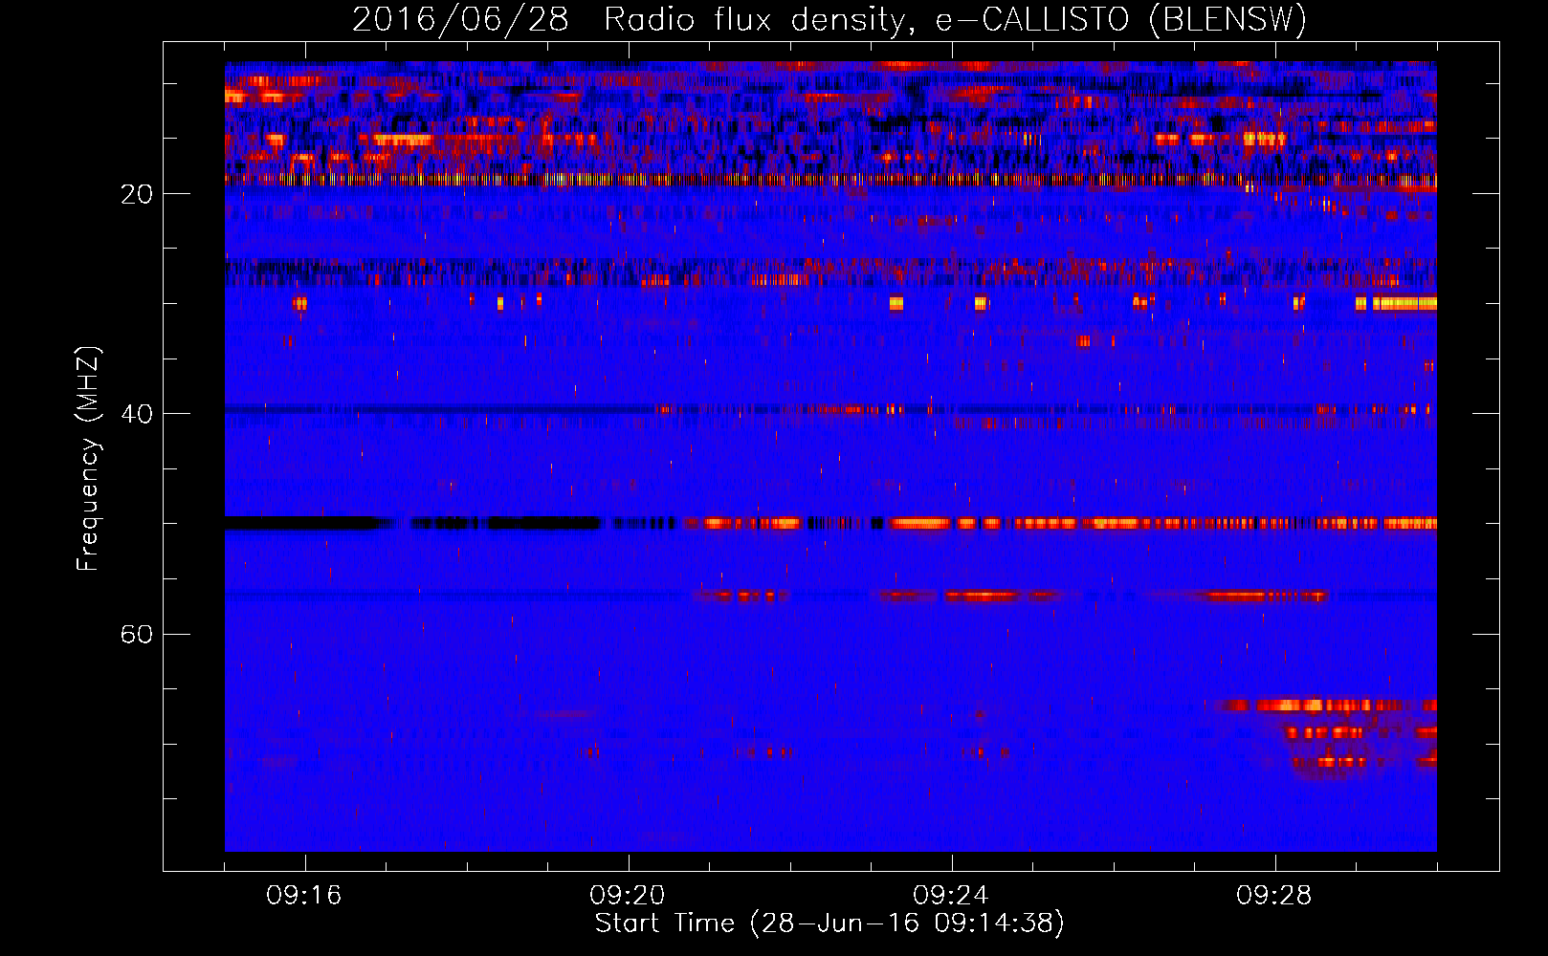Screen dimensions: 1548x956
Task: Click the 09:24 time tick label
Action: coord(951,896)
